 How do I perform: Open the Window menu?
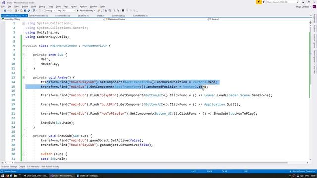[94, 7]
